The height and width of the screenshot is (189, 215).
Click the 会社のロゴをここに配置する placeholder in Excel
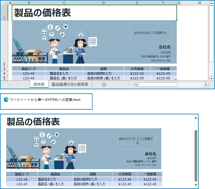tap(150, 33)
